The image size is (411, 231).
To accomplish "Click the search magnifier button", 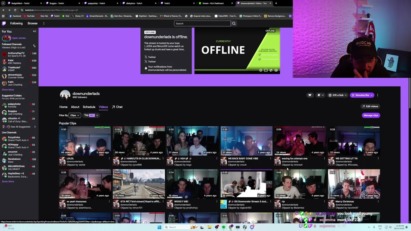I will click(x=234, y=23).
